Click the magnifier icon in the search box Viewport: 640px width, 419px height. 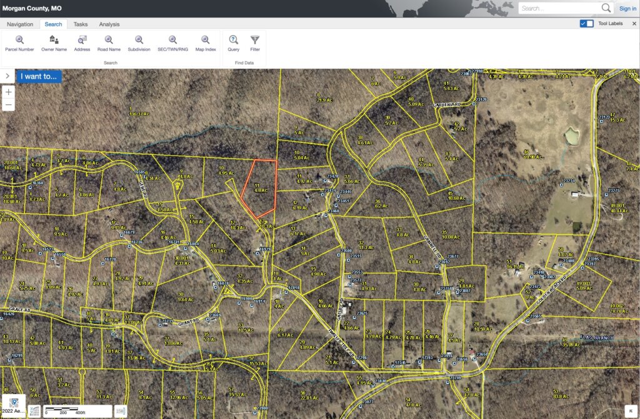606,8
